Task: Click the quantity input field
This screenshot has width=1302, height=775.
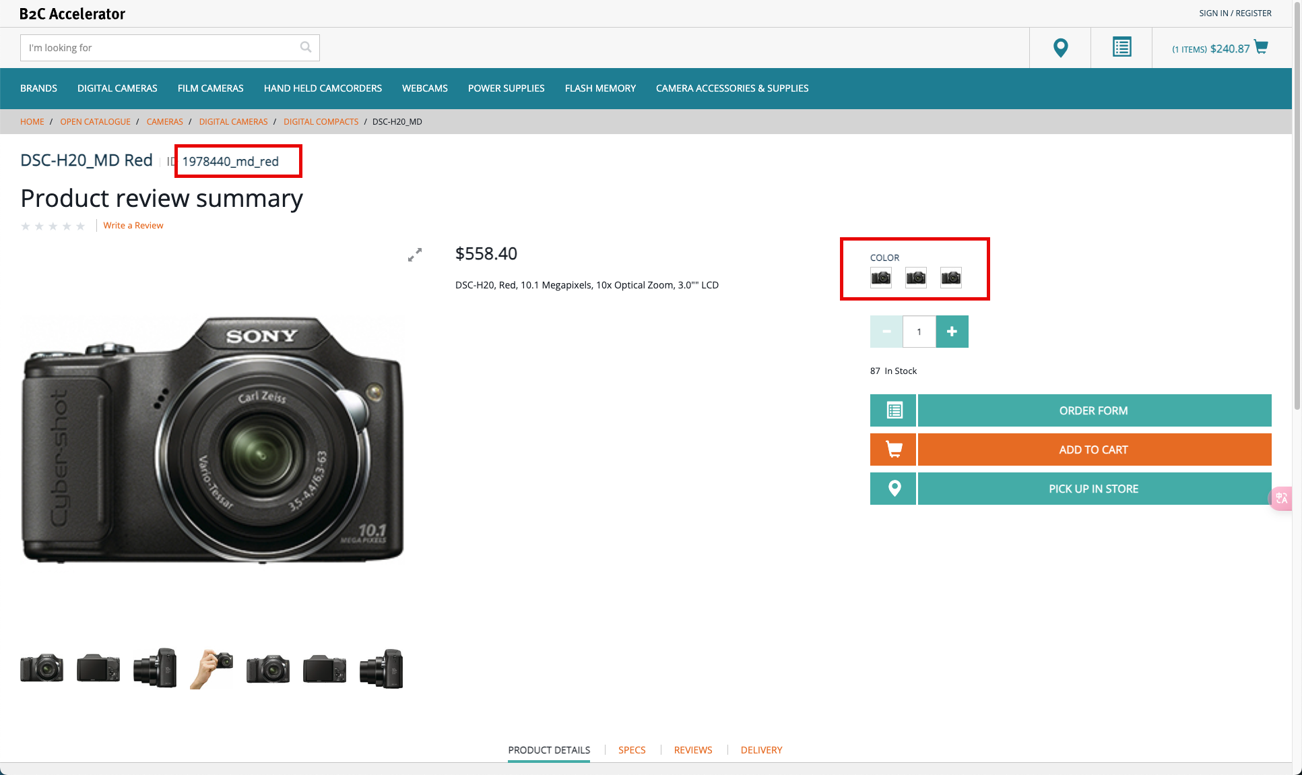Action: 919,332
